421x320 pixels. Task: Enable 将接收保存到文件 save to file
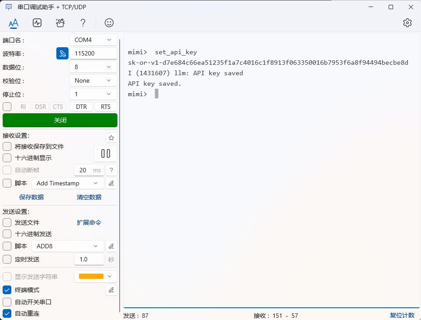tap(7, 146)
